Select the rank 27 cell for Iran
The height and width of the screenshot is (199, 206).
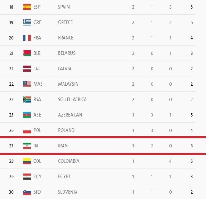point(11,146)
